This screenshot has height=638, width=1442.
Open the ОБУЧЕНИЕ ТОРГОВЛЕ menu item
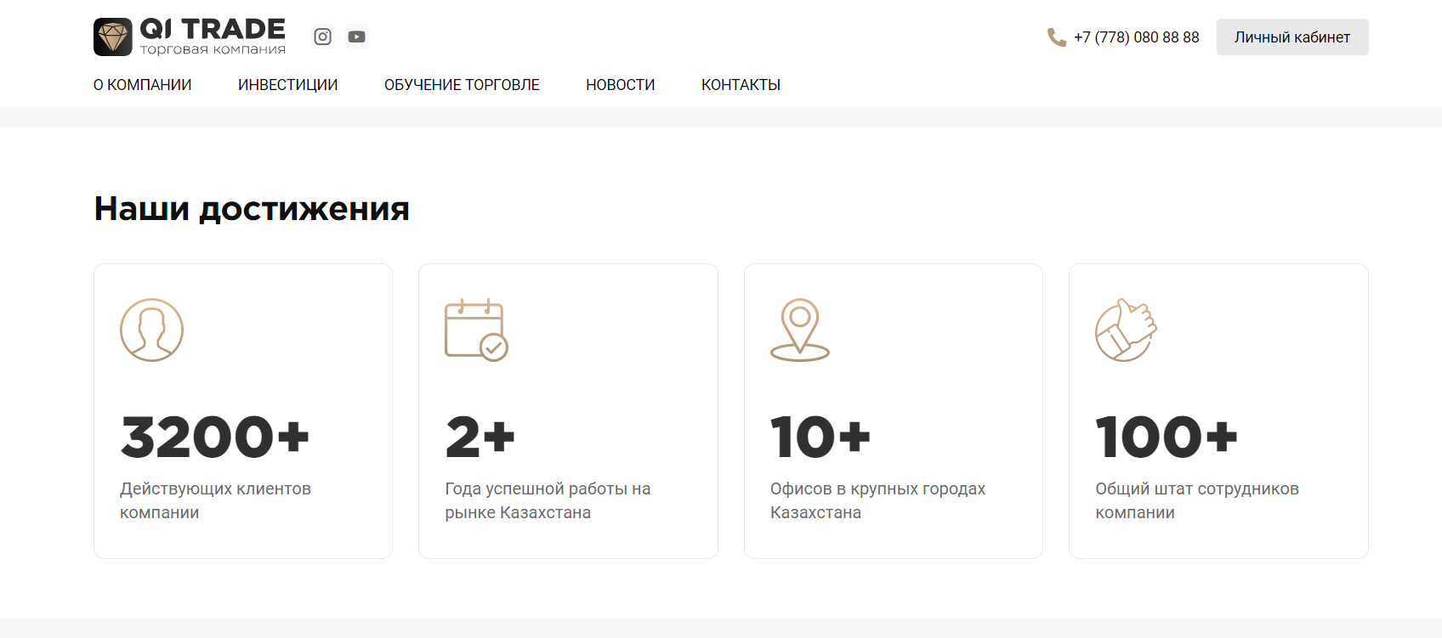(x=462, y=85)
